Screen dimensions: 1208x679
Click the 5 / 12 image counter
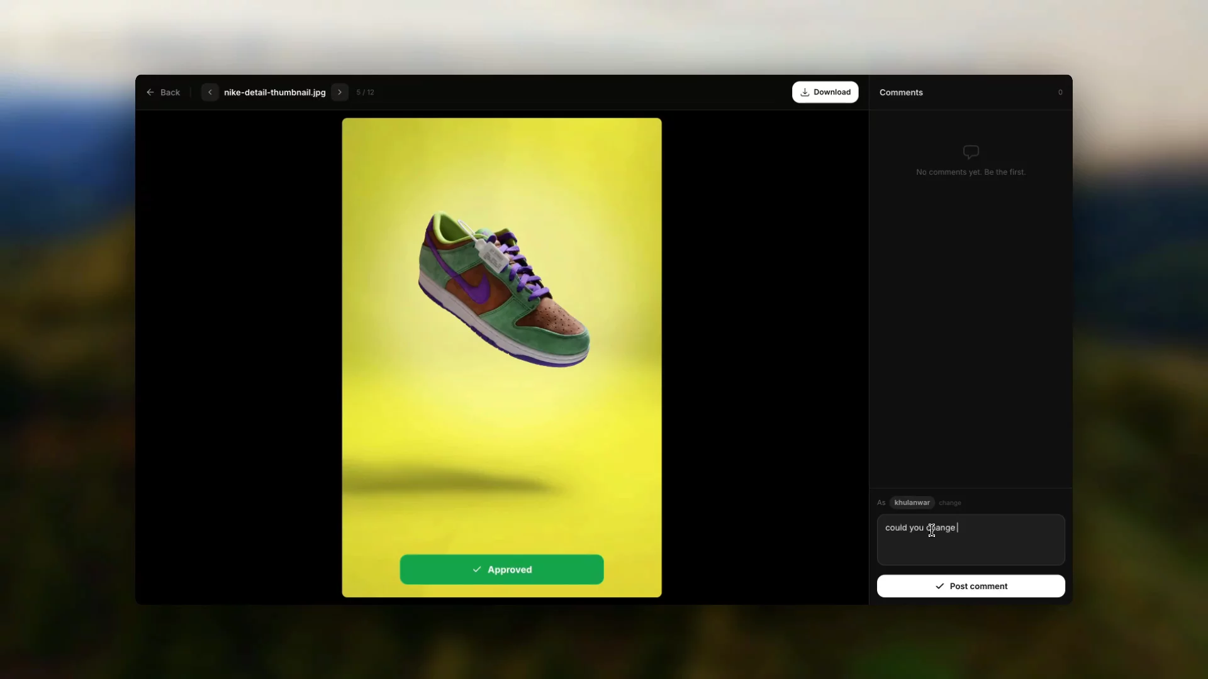click(x=365, y=92)
